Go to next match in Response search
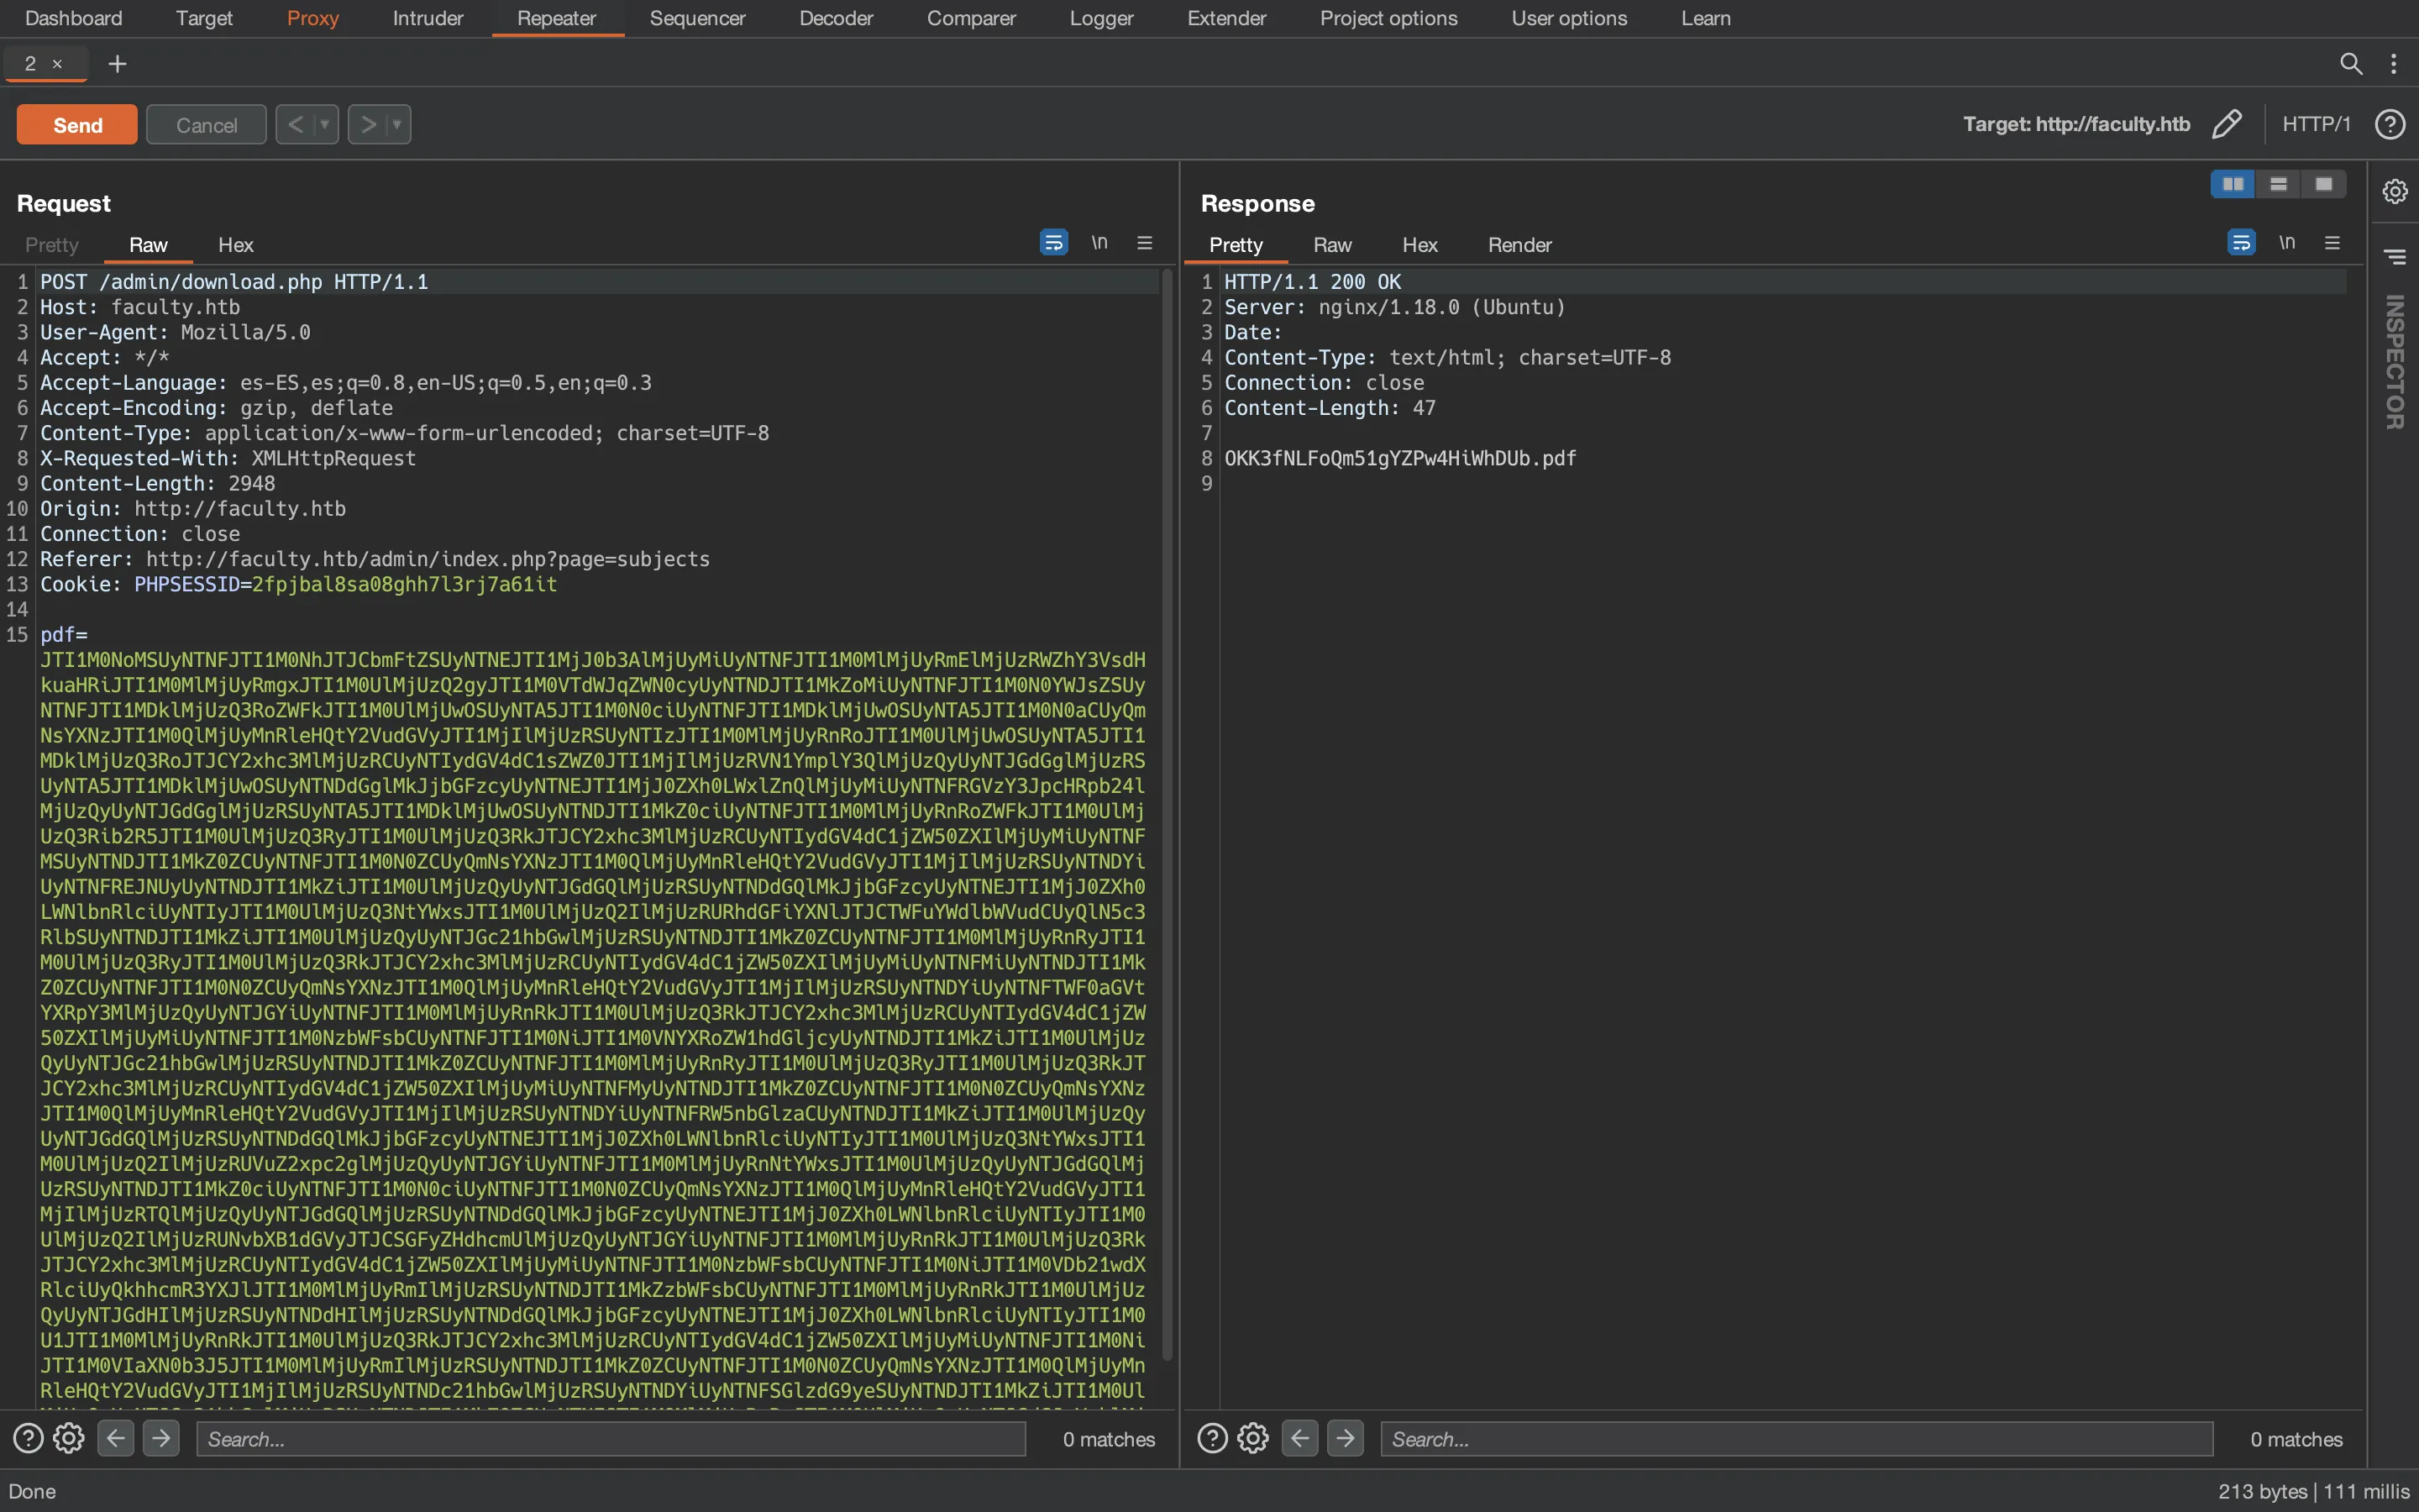Viewport: 2419px width, 1512px height. (1346, 1438)
